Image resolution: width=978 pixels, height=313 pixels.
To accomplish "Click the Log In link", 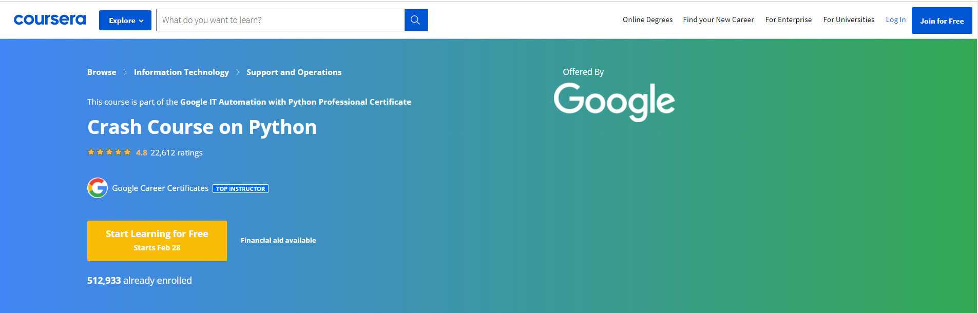I will [896, 19].
